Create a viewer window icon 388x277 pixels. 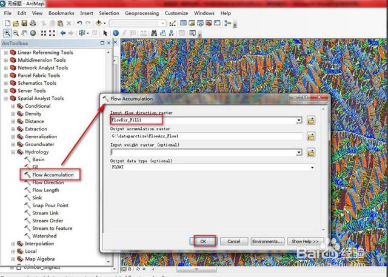[x=192, y=33]
